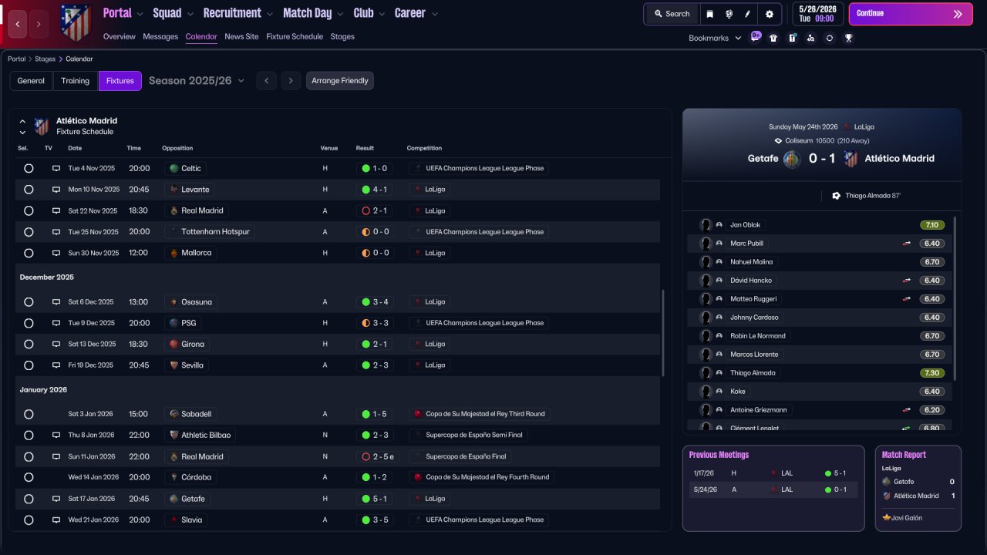Switch to the General calendar view

coord(31,81)
